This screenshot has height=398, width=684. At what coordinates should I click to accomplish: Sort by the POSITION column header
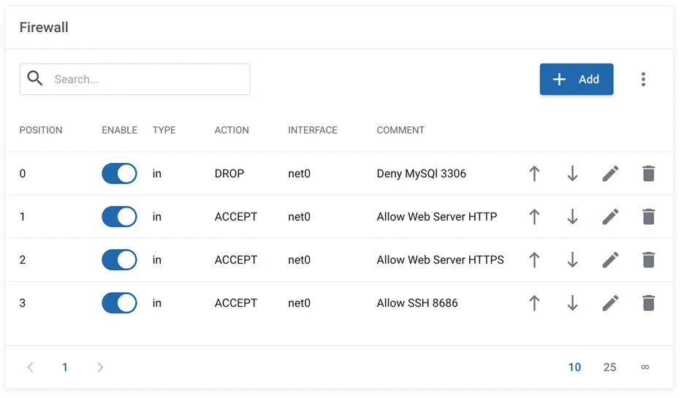pyautogui.click(x=41, y=130)
